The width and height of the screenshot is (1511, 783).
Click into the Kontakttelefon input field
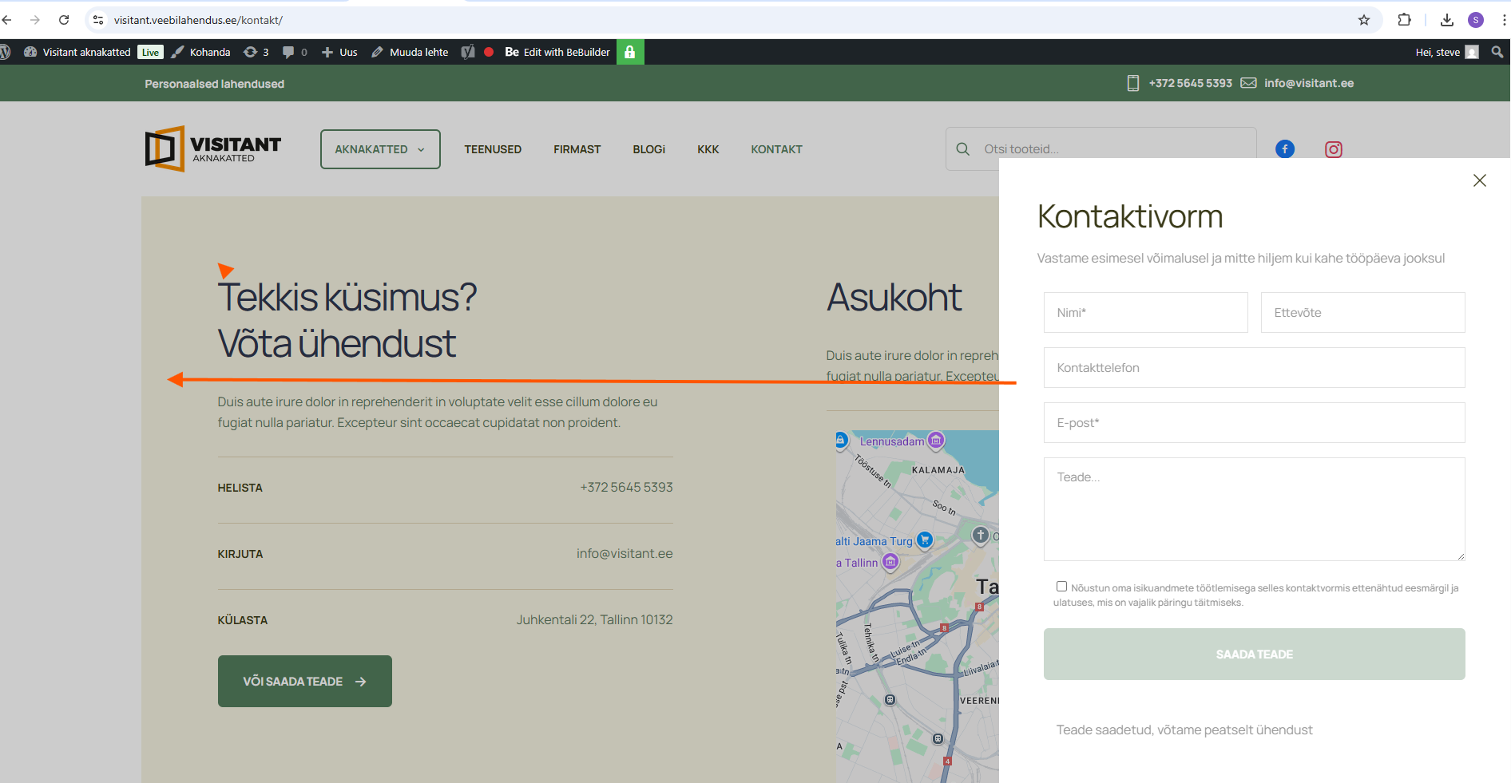click(1254, 368)
